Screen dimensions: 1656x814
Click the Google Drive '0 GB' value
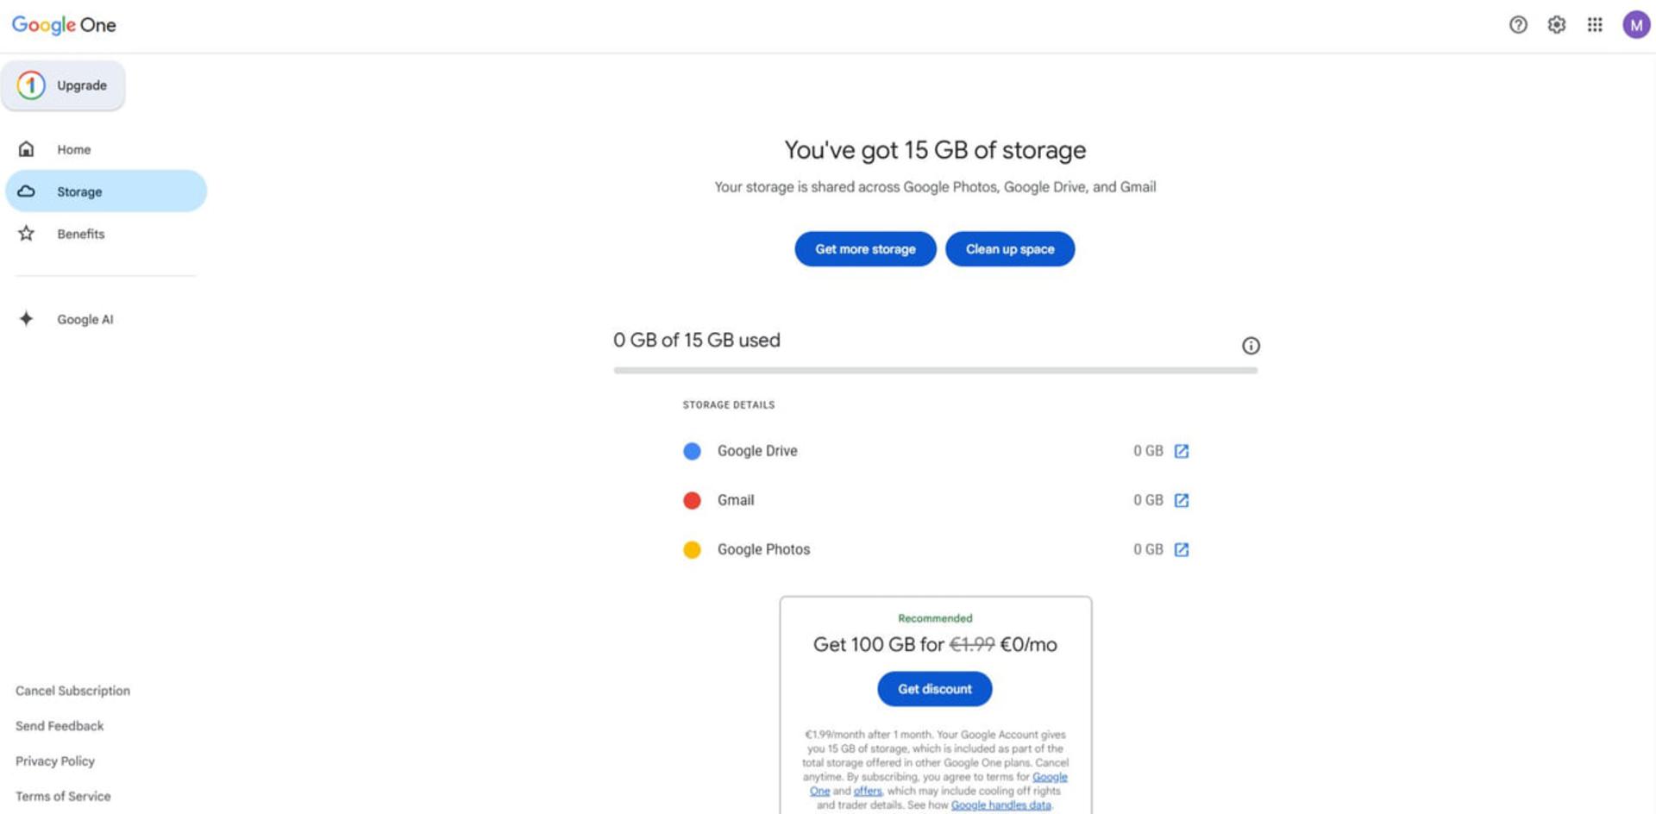pyautogui.click(x=1148, y=451)
